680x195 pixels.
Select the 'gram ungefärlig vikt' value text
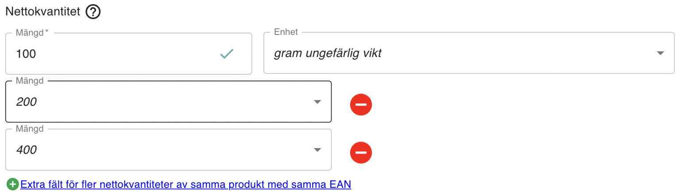pos(328,54)
